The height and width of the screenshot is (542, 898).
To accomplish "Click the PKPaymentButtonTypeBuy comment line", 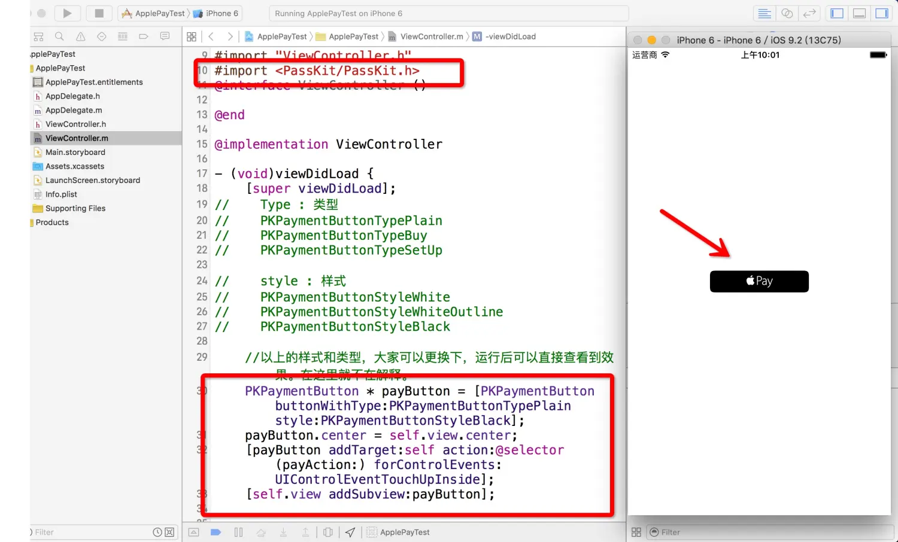I will [321, 235].
